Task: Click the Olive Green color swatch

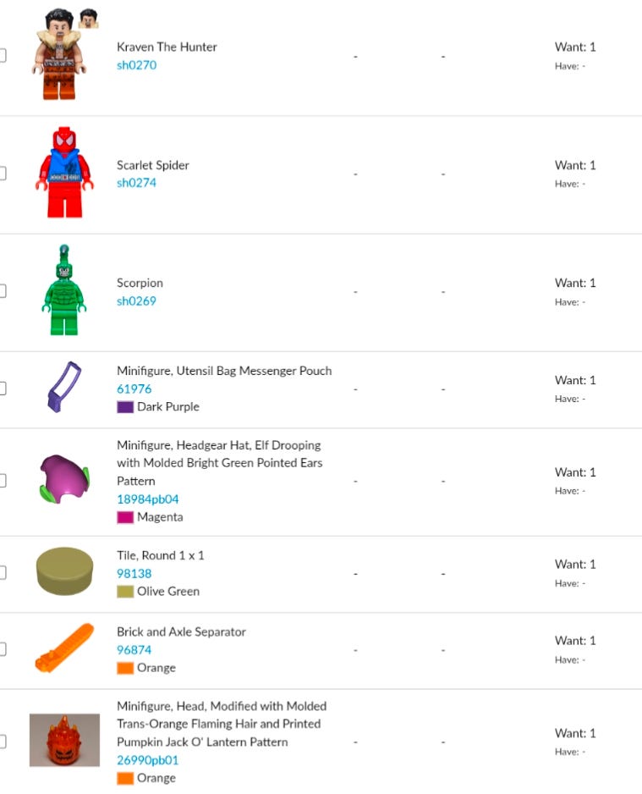Action: point(125,592)
